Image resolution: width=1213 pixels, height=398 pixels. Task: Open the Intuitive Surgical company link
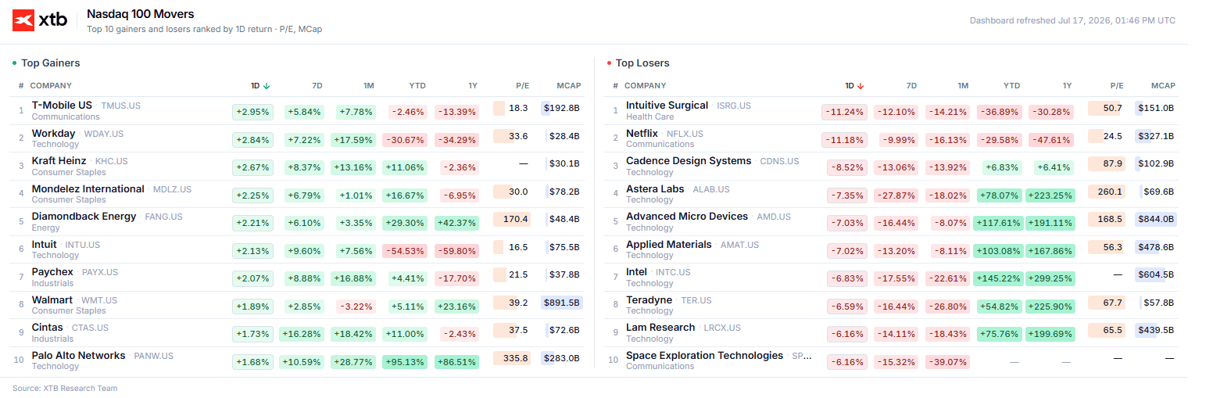[x=667, y=105]
